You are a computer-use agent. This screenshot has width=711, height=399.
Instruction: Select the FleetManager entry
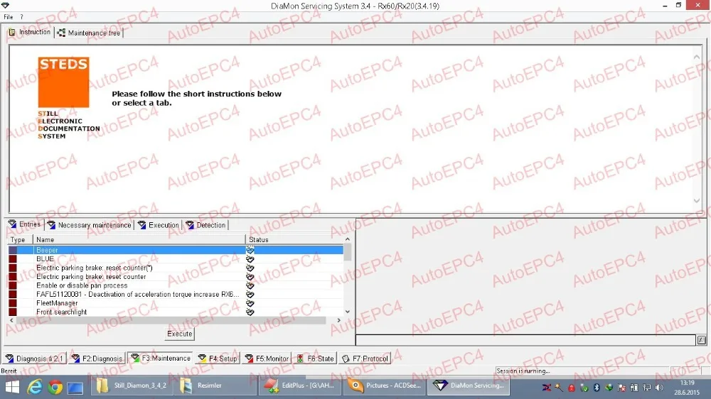click(x=176, y=303)
